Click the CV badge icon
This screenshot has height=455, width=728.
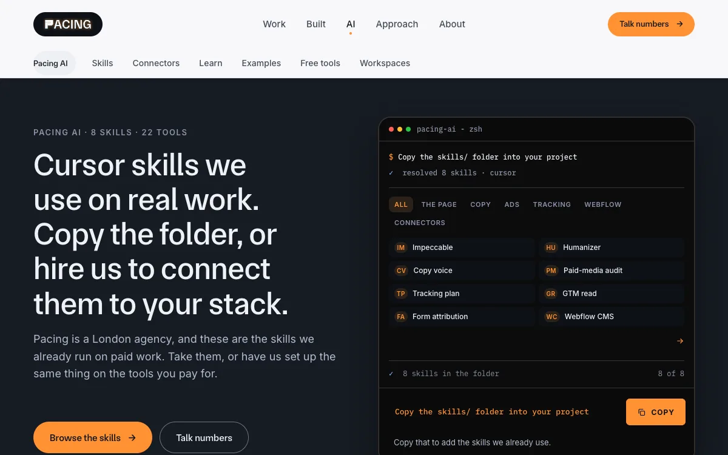click(x=401, y=271)
